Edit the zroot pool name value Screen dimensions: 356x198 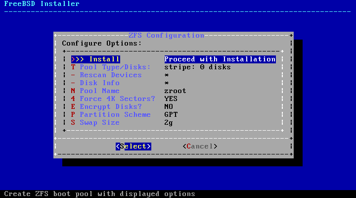point(175,91)
